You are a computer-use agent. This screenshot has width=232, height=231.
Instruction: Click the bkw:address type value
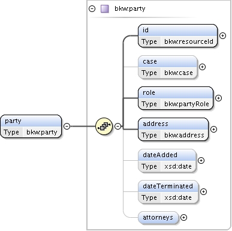(184, 135)
